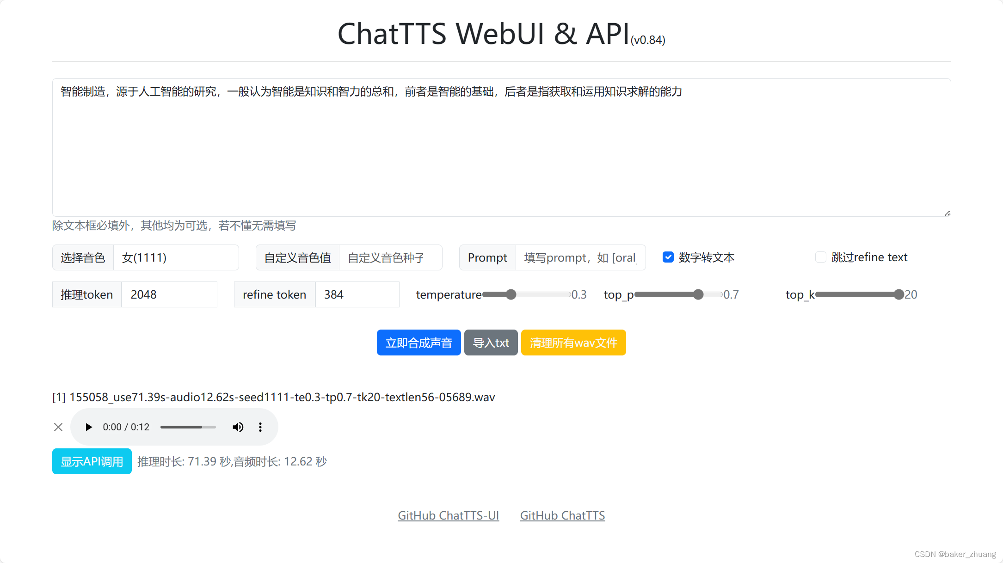Image resolution: width=1003 pixels, height=563 pixels.
Task: Click the audio progress seek bar
Action: pyautogui.click(x=187, y=427)
